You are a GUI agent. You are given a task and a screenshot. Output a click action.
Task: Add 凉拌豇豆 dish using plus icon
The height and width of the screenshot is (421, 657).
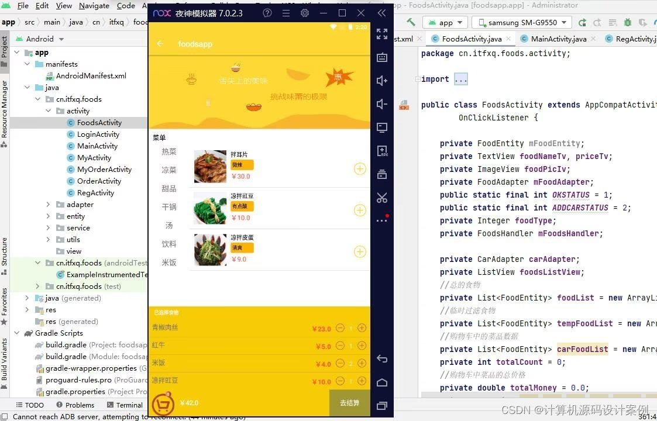click(x=360, y=210)
